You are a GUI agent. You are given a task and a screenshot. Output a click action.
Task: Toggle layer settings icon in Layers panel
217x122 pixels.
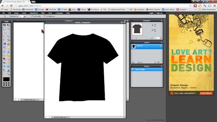pyautogui.click(x=133, y=62)
